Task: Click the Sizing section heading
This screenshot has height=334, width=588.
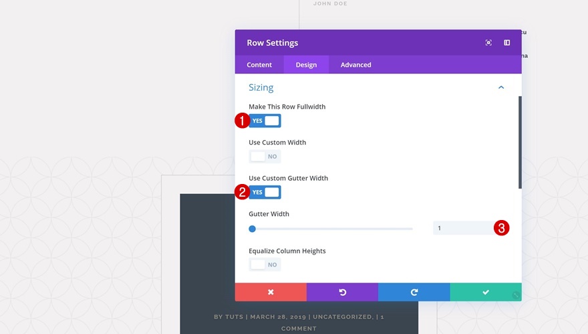Action: (261, 87)
